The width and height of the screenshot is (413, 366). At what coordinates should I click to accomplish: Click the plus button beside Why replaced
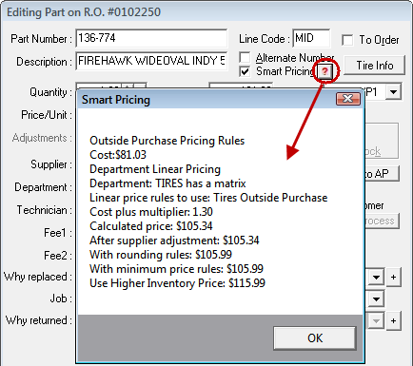[393, 277]
